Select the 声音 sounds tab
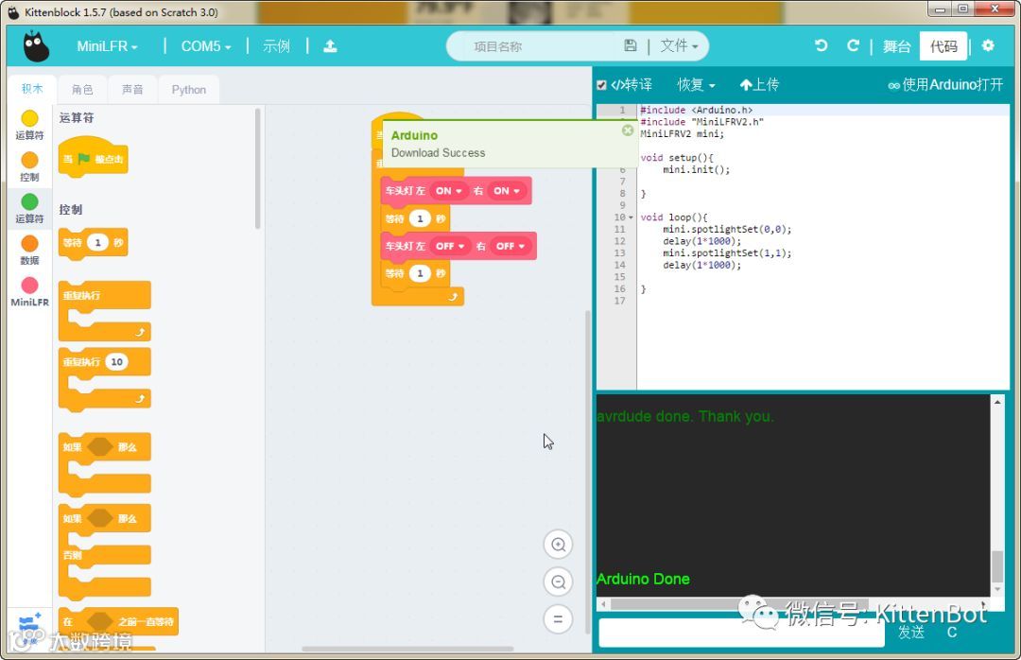 [132, 89]
